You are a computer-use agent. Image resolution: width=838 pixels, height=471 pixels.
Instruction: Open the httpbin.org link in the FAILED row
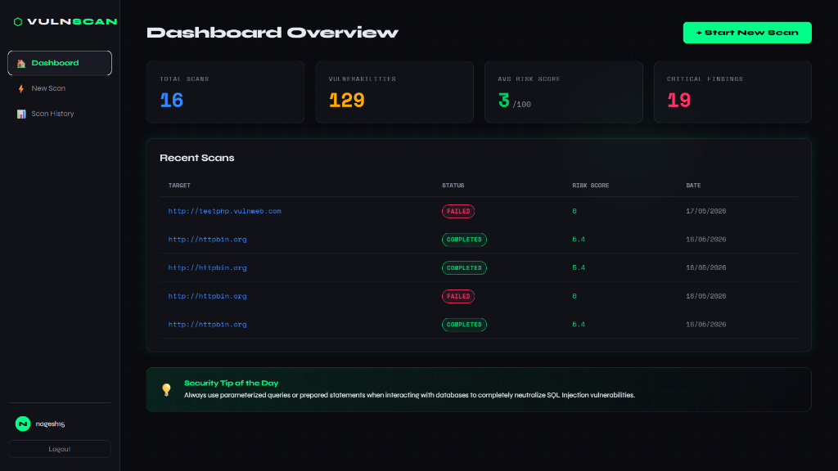click(x=207, y=296)
